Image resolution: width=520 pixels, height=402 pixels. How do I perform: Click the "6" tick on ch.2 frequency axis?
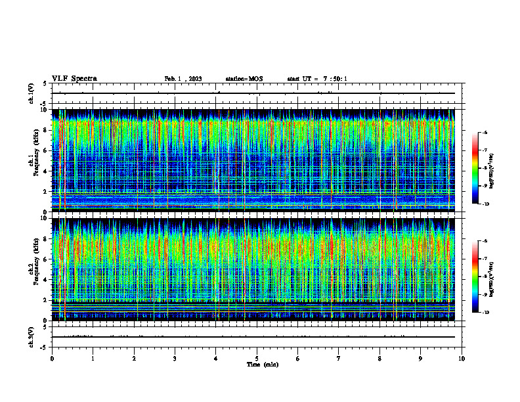[46, 259]
